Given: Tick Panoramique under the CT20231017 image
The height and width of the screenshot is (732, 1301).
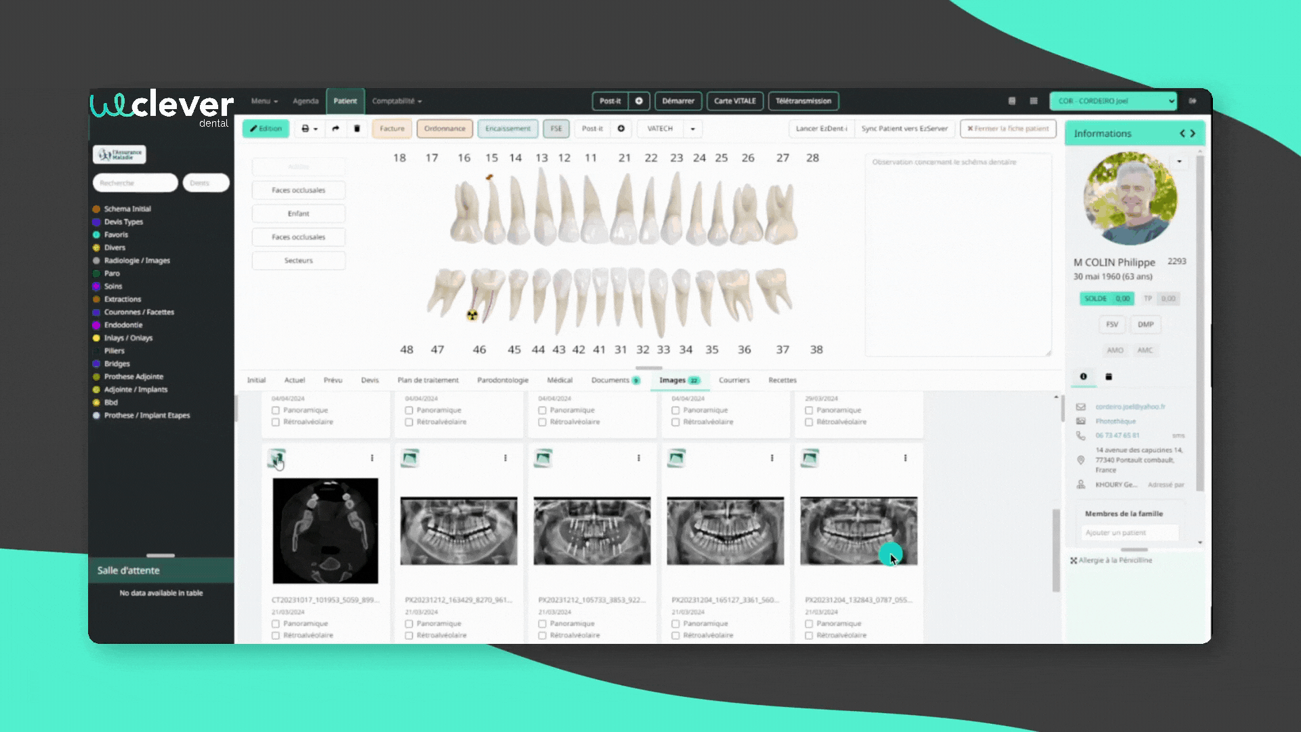Looking at the screenshot, I should pyautogui.click(x=276, y=624).
